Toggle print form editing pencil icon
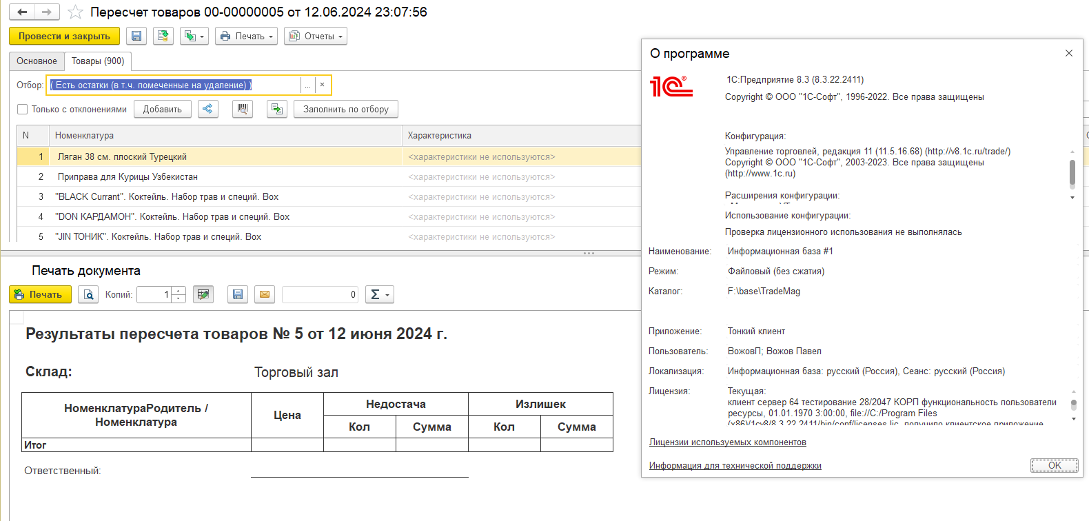 pyautogui.click(x=203, y=294)
